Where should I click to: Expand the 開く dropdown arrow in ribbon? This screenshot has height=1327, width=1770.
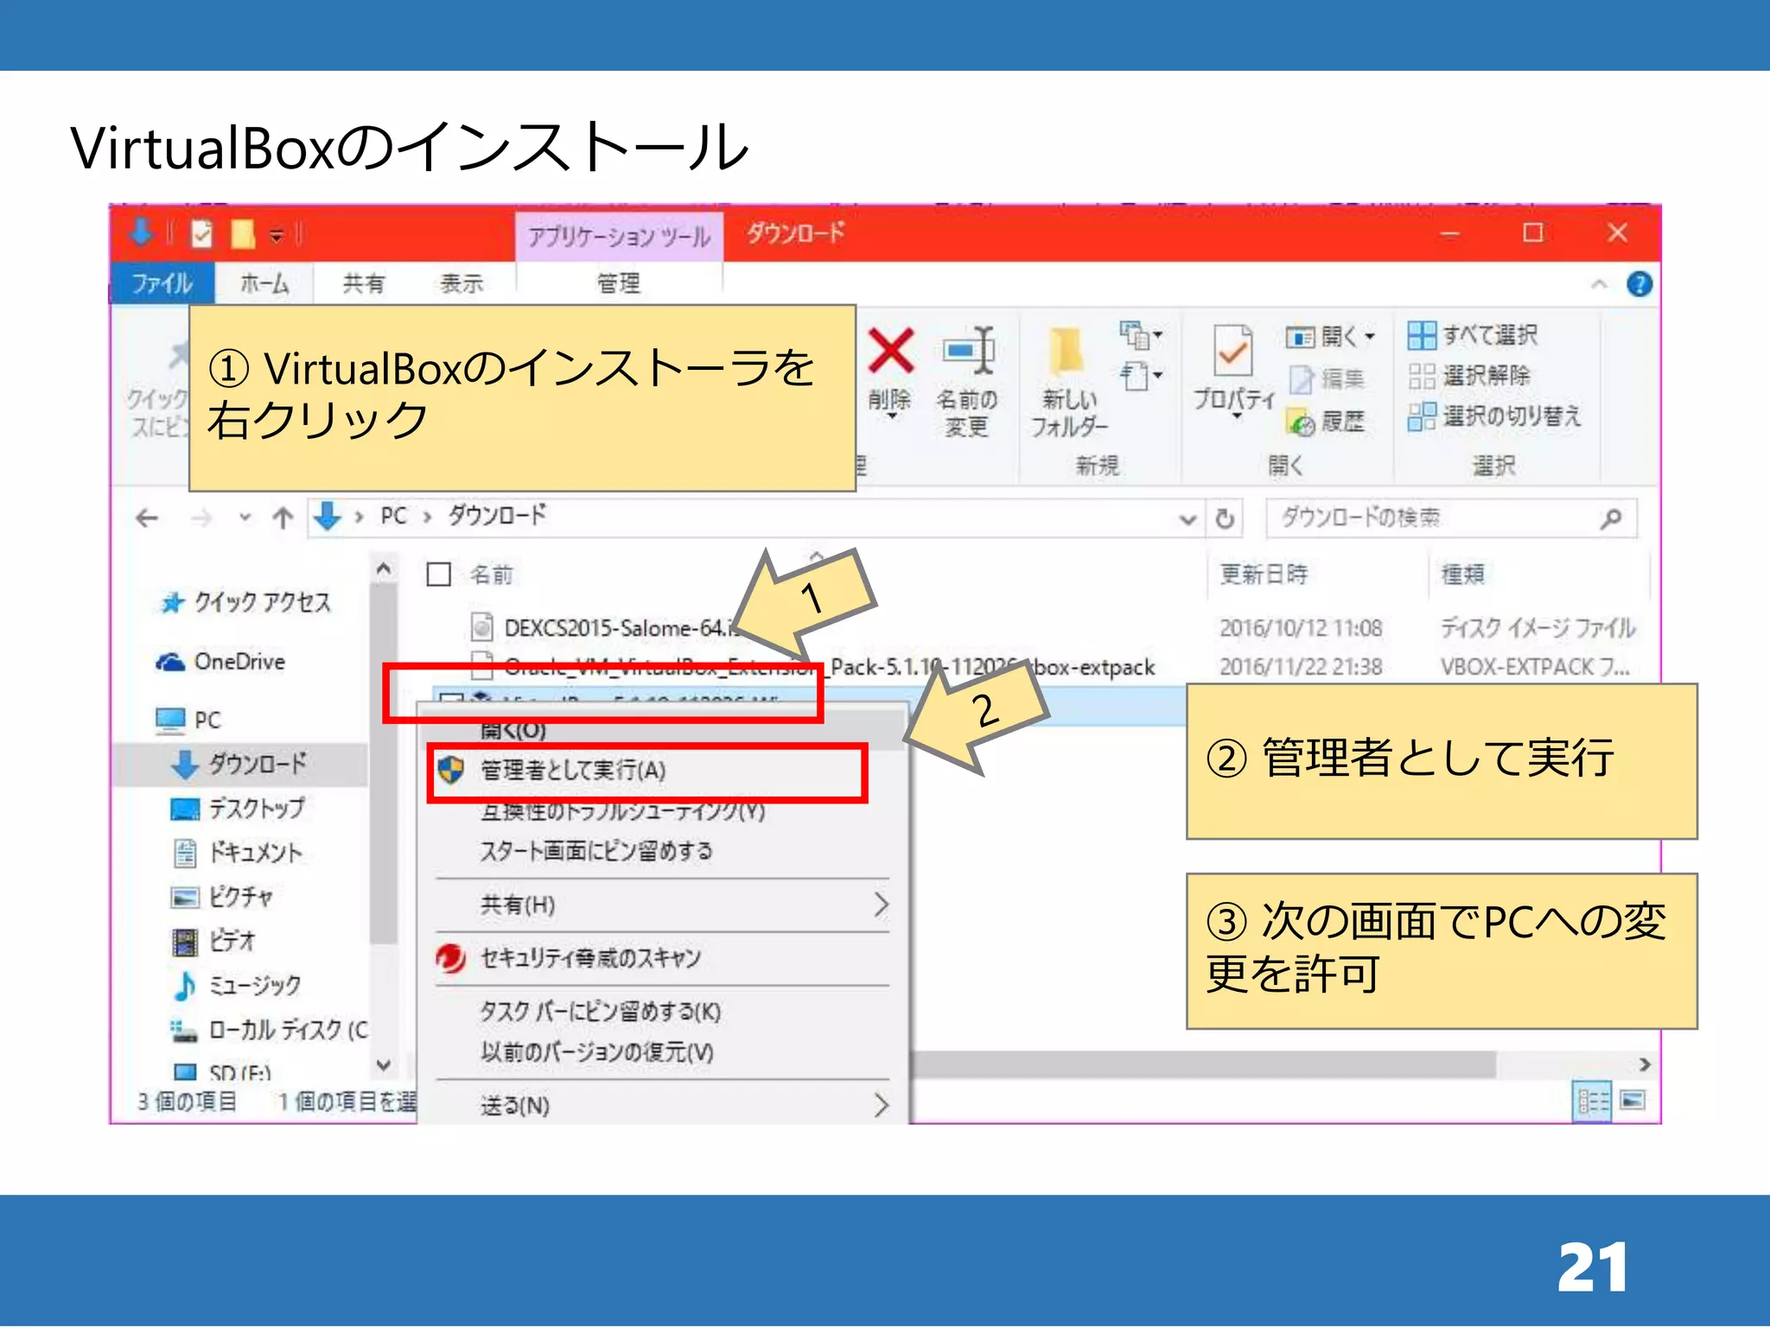click(x=1371, y=335)
